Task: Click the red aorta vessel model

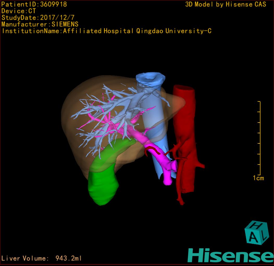Action: 185,140
